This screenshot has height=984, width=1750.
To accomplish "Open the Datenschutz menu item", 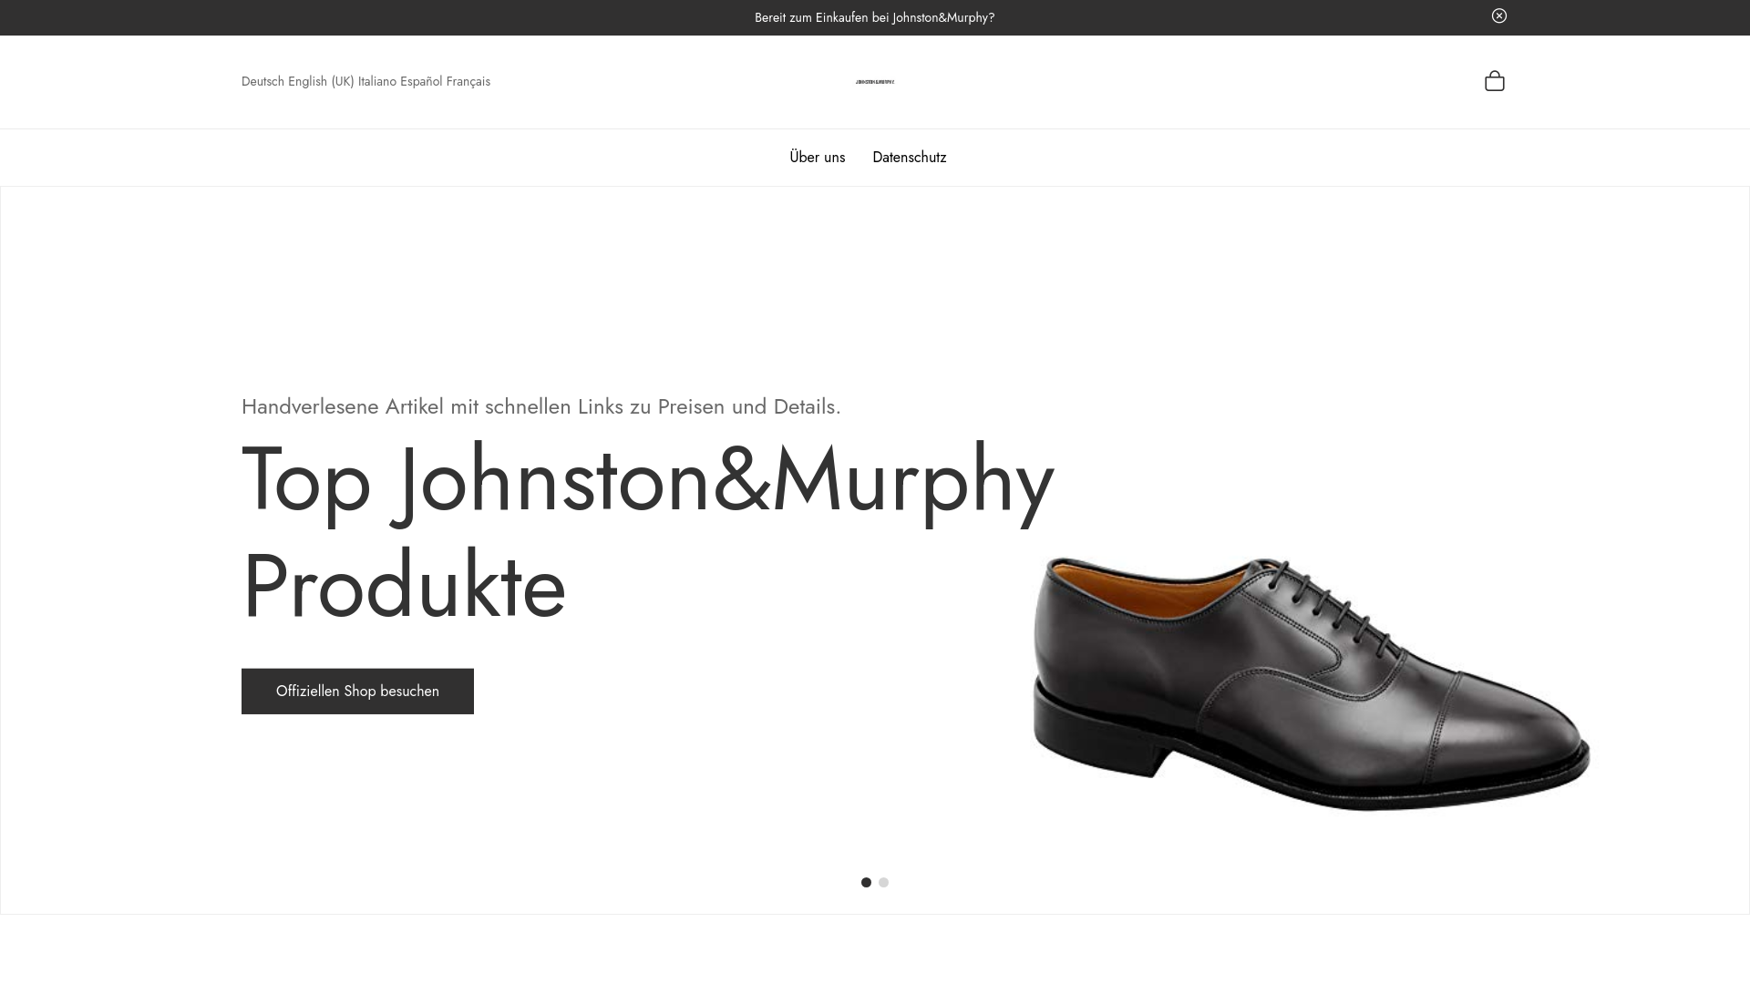I will click(x=910, y=158).
